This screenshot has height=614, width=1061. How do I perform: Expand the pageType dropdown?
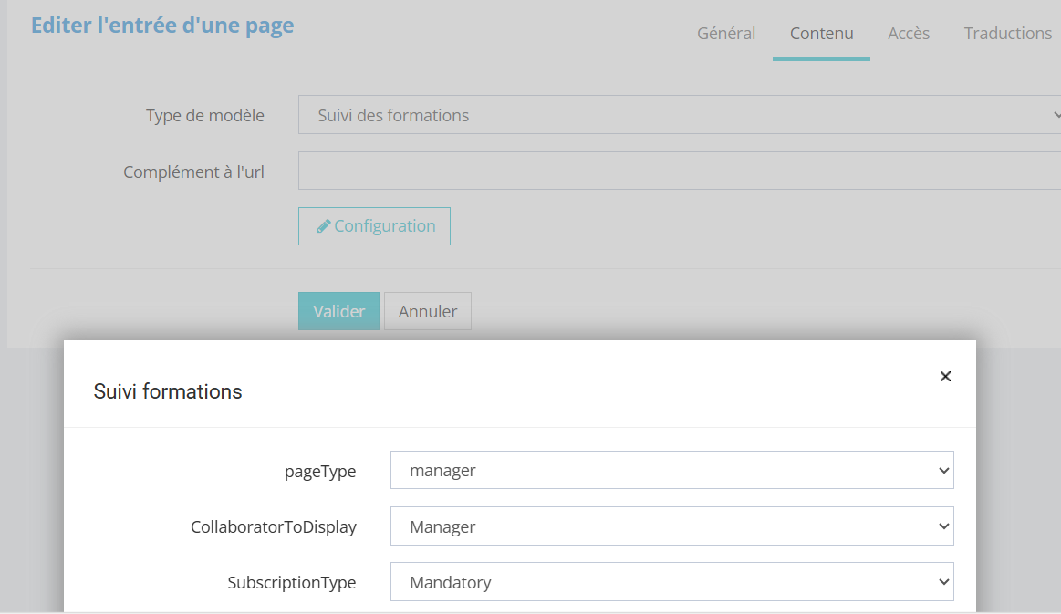pos(671,471)
